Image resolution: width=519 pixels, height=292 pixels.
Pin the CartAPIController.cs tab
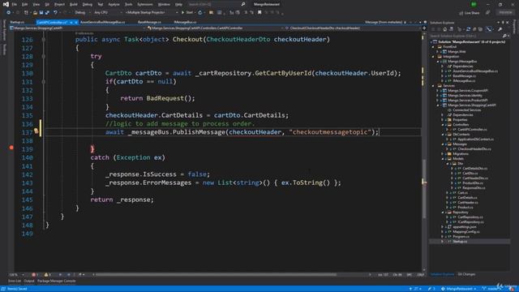71,22
